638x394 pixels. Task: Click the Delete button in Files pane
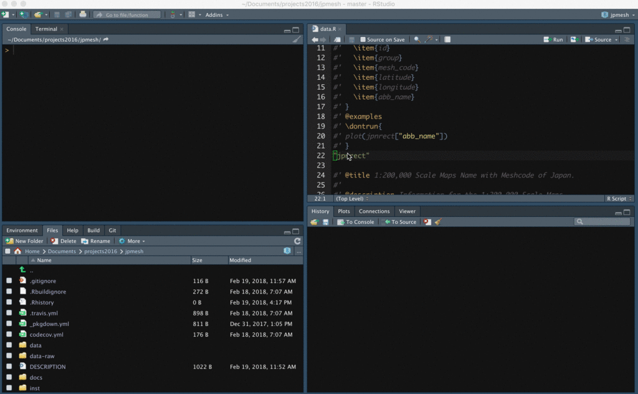point(64,241)
